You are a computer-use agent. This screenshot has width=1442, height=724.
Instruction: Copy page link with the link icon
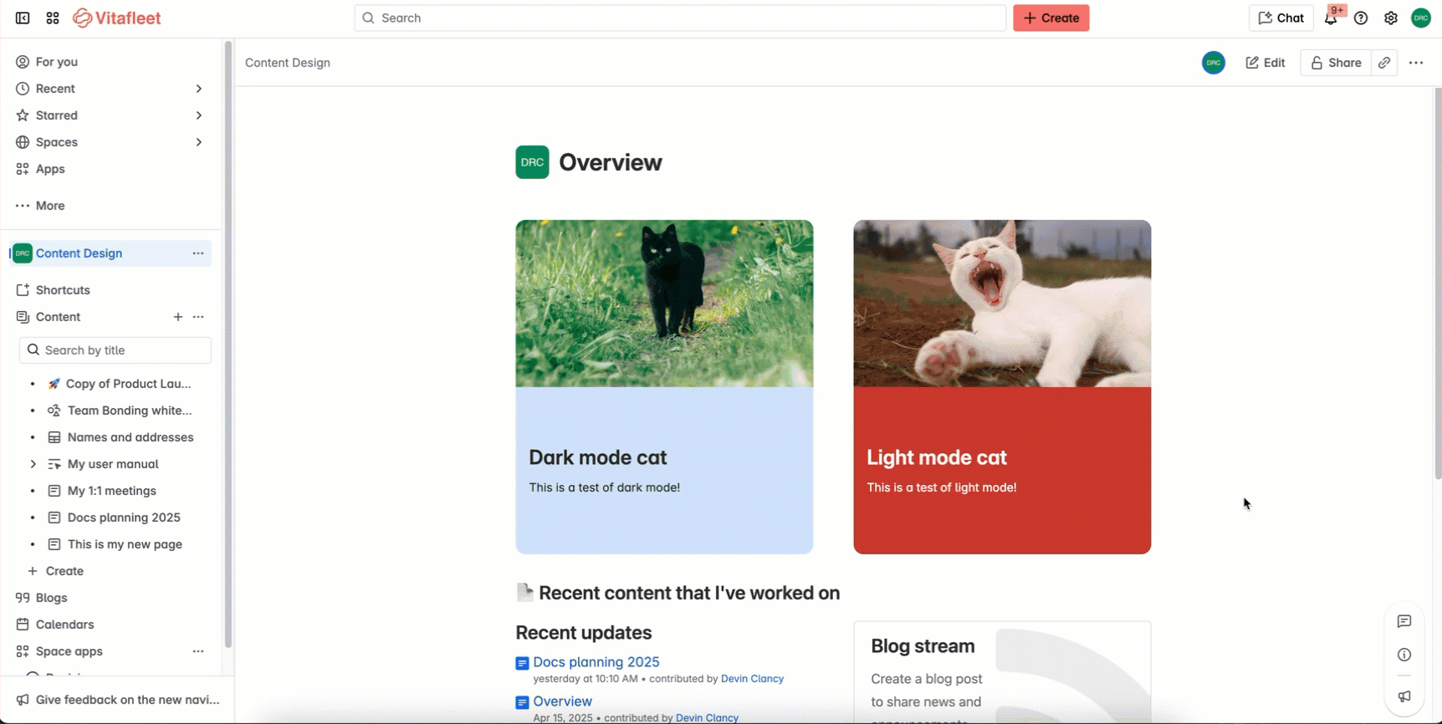coord(1384,63)
